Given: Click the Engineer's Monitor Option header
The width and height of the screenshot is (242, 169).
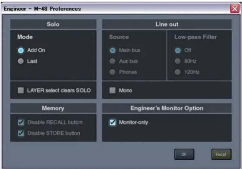Looking at the screenshot, I should coord(167,108).
